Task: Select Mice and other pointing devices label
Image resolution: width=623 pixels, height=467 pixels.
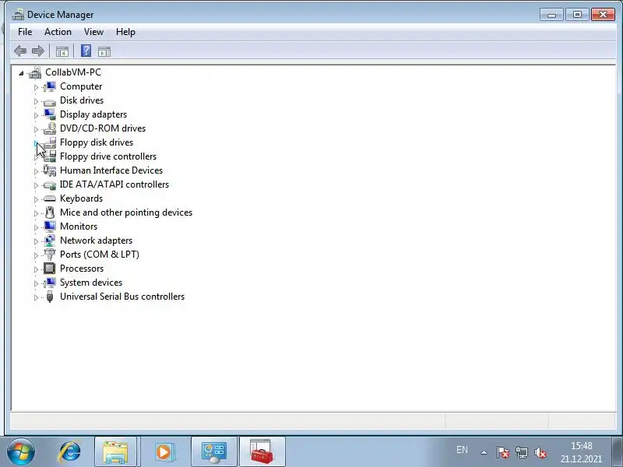Action: (126, 212)
